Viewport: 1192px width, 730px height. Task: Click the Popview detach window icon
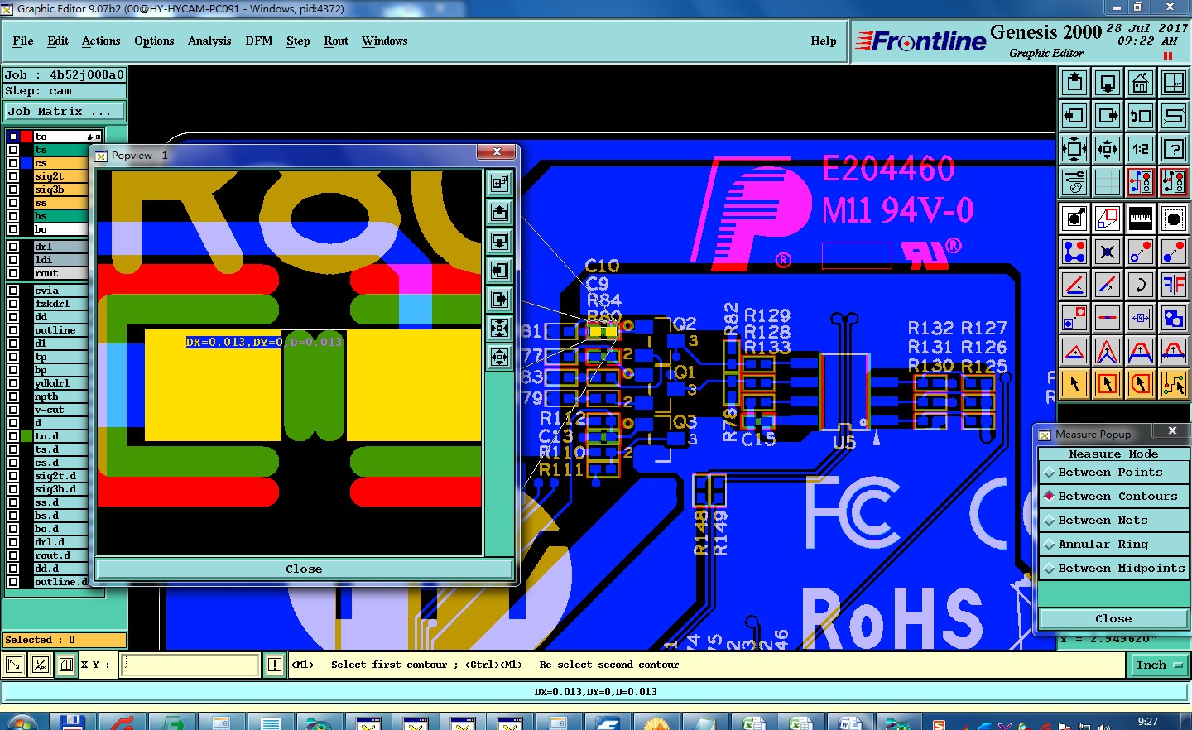point(499,184)
